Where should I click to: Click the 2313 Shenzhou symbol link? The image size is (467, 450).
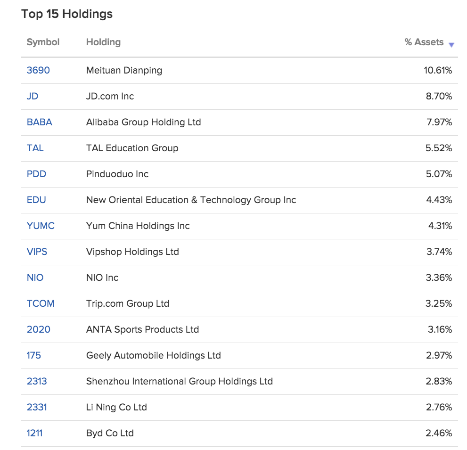coord(37,381)
